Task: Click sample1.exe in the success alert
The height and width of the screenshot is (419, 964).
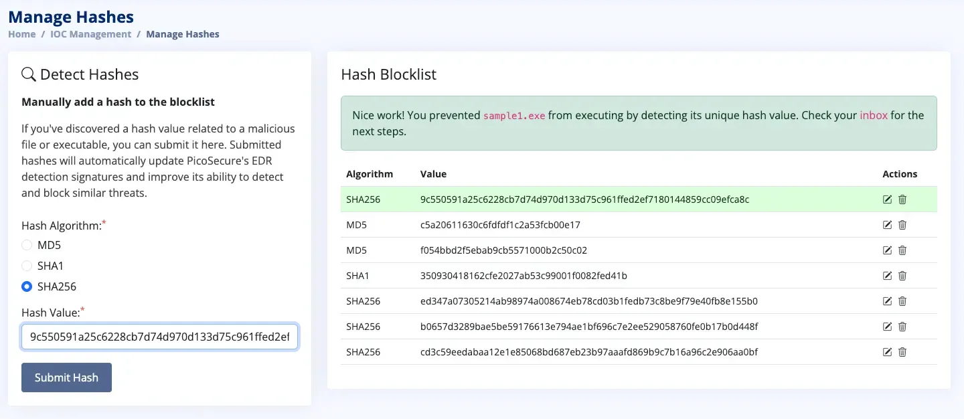Action: [x=514, y=116]
